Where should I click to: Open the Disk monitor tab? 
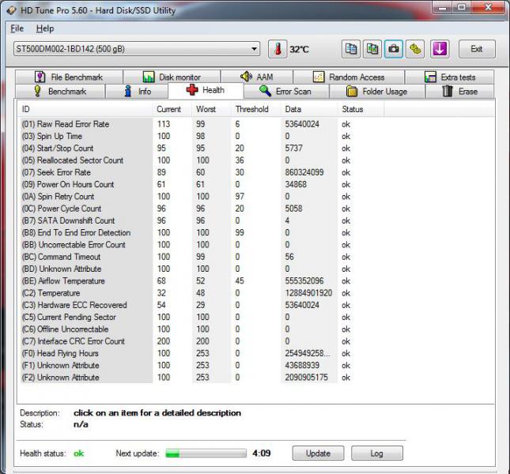coord(172,77)
